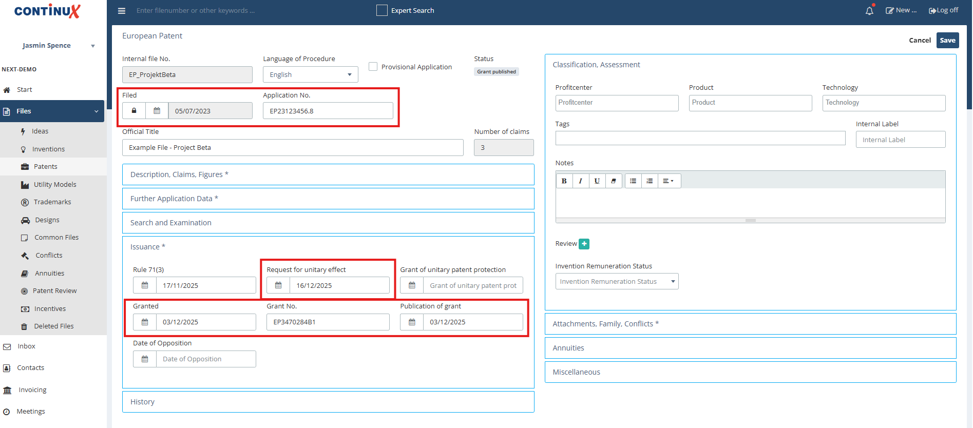Open the notifications bell
Viewport: 973px width, 428px height.
869,11
